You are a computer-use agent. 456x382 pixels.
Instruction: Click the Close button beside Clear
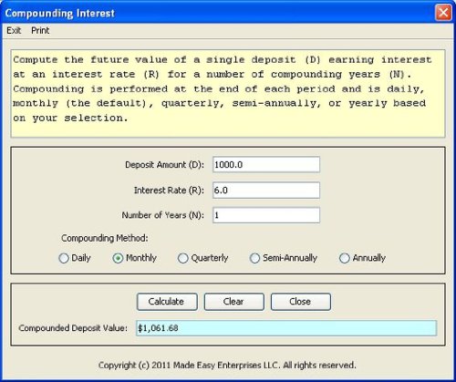coord(301,302)
